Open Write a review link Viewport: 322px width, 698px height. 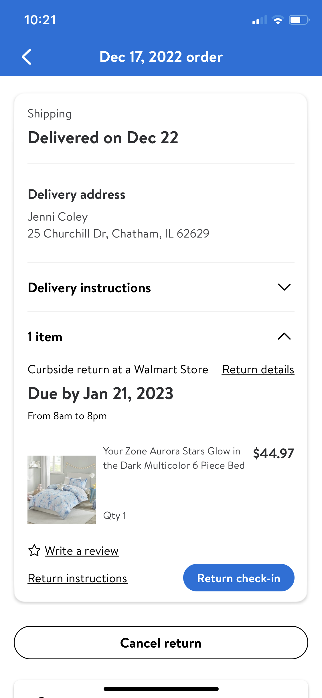pos(82,551)
